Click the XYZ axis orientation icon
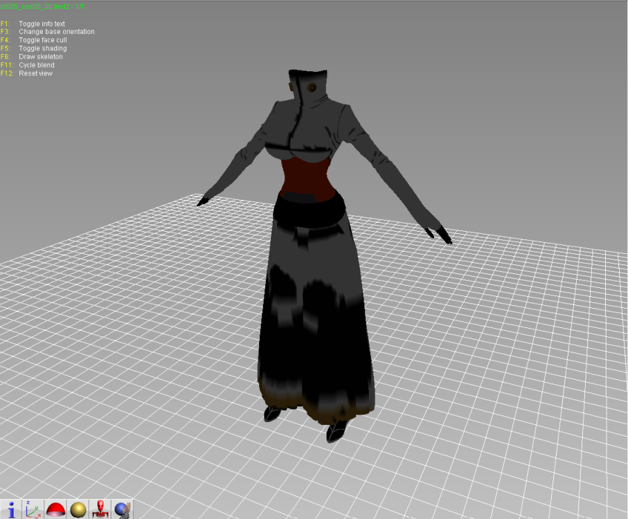 point(33,509)
